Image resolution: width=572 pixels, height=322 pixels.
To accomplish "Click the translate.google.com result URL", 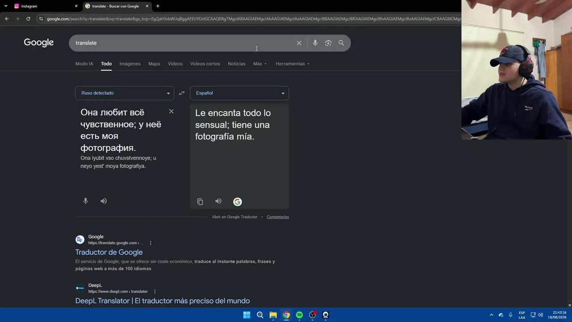I will click(x=116, y=243).
